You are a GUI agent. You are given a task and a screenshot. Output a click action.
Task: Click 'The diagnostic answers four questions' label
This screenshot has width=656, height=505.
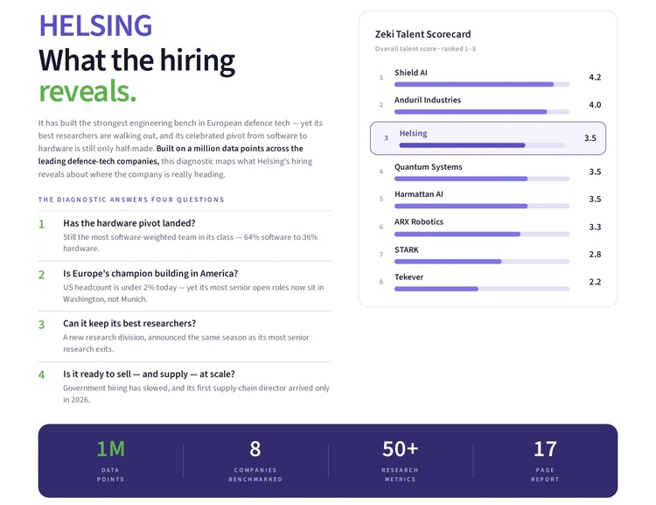[x=131, y=200]
